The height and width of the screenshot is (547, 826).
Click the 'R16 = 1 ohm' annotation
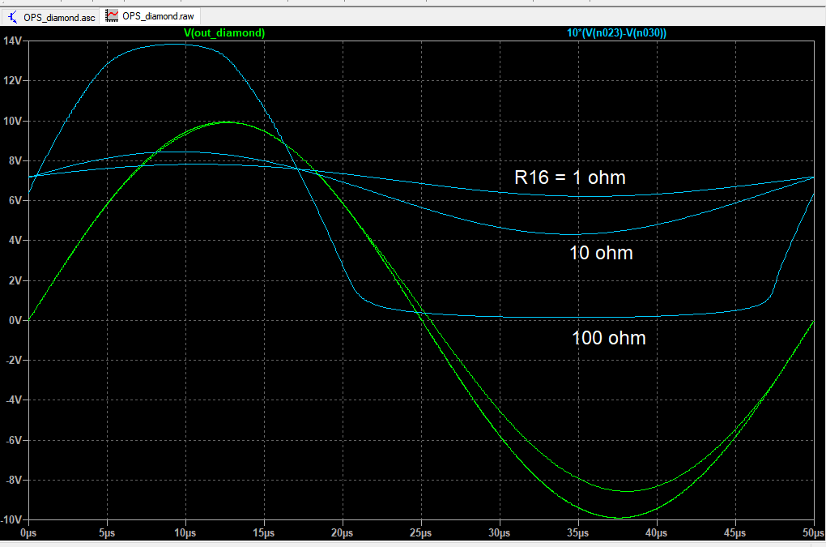[x=570, y=177]
